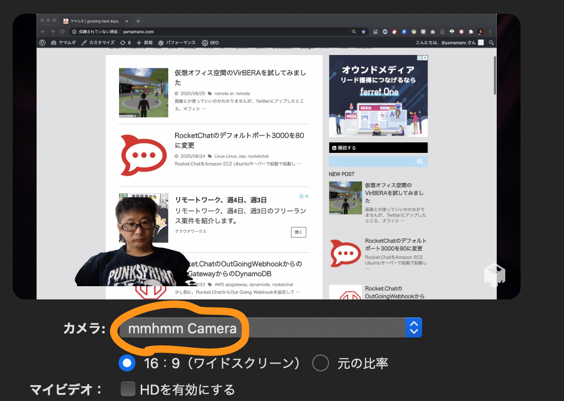
Task: Enable the HDを有効にする checkbox
Action: [x=128, y=389]
